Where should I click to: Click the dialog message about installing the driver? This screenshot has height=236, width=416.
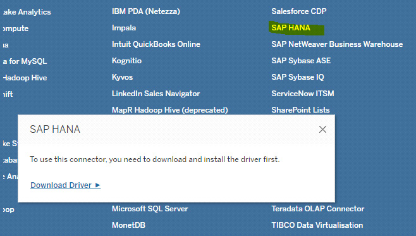155,159
